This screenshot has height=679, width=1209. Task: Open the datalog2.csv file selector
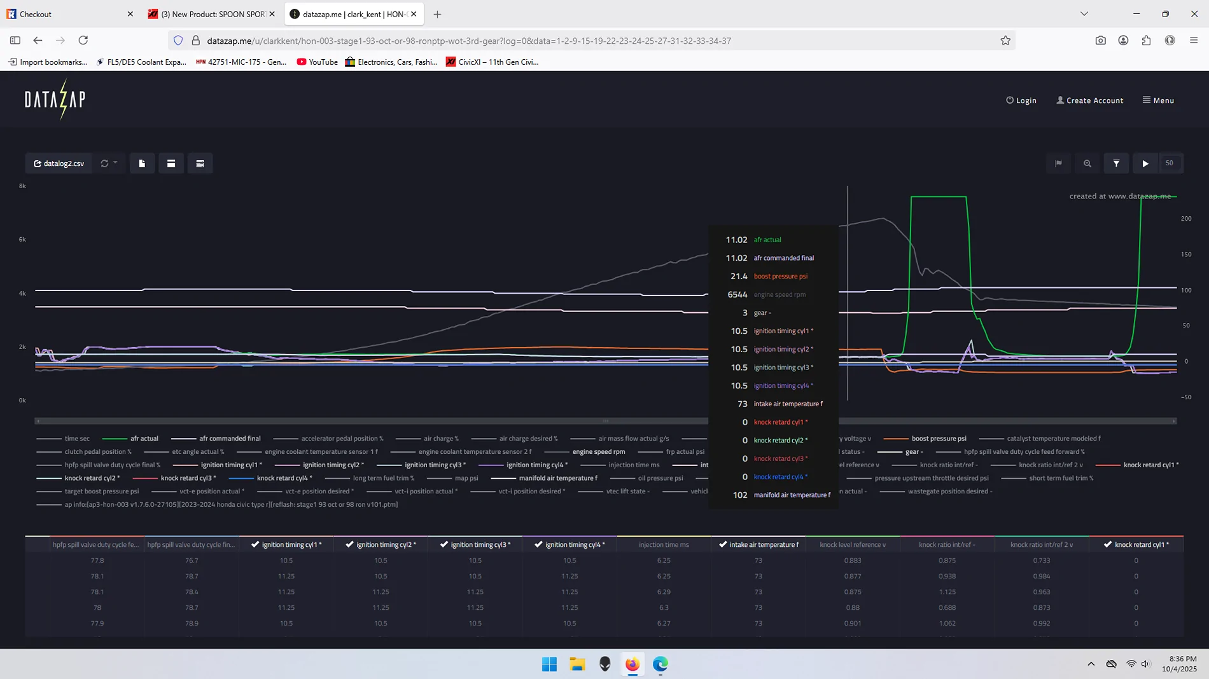coord(59,163)
